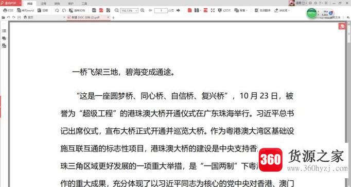The height and width of the screenshot is (187, 351).
Task: Go to the previous page arrow
Action: point(150,10)
